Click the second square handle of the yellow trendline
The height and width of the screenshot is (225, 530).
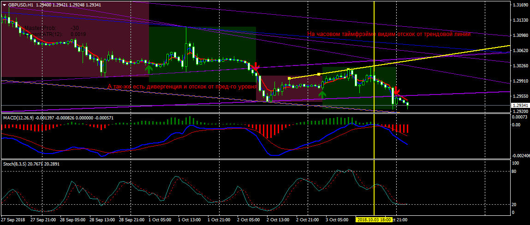(x=319, y=74)
